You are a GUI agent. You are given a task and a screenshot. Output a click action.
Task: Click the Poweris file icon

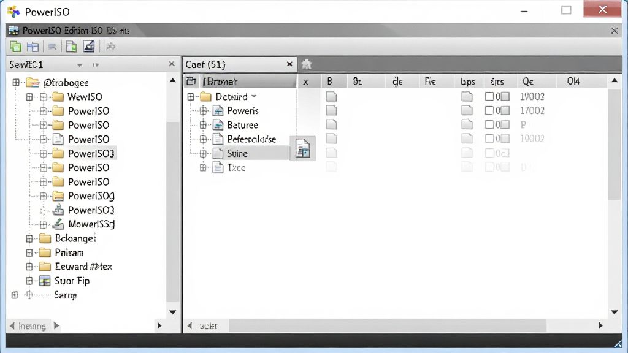tap(218, 111)
